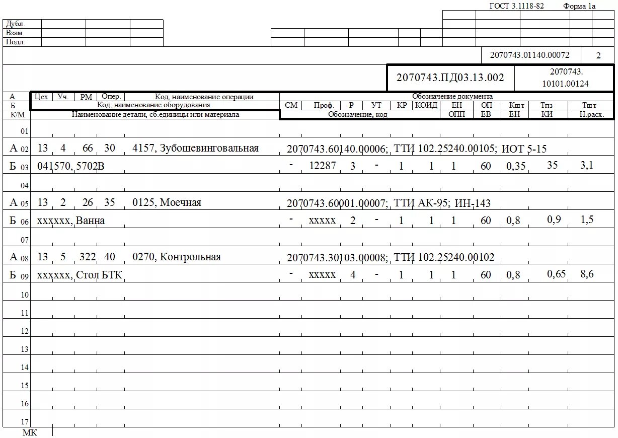Click profession code "12287"
Screen dimensions: 618x438
click(322, 165)
